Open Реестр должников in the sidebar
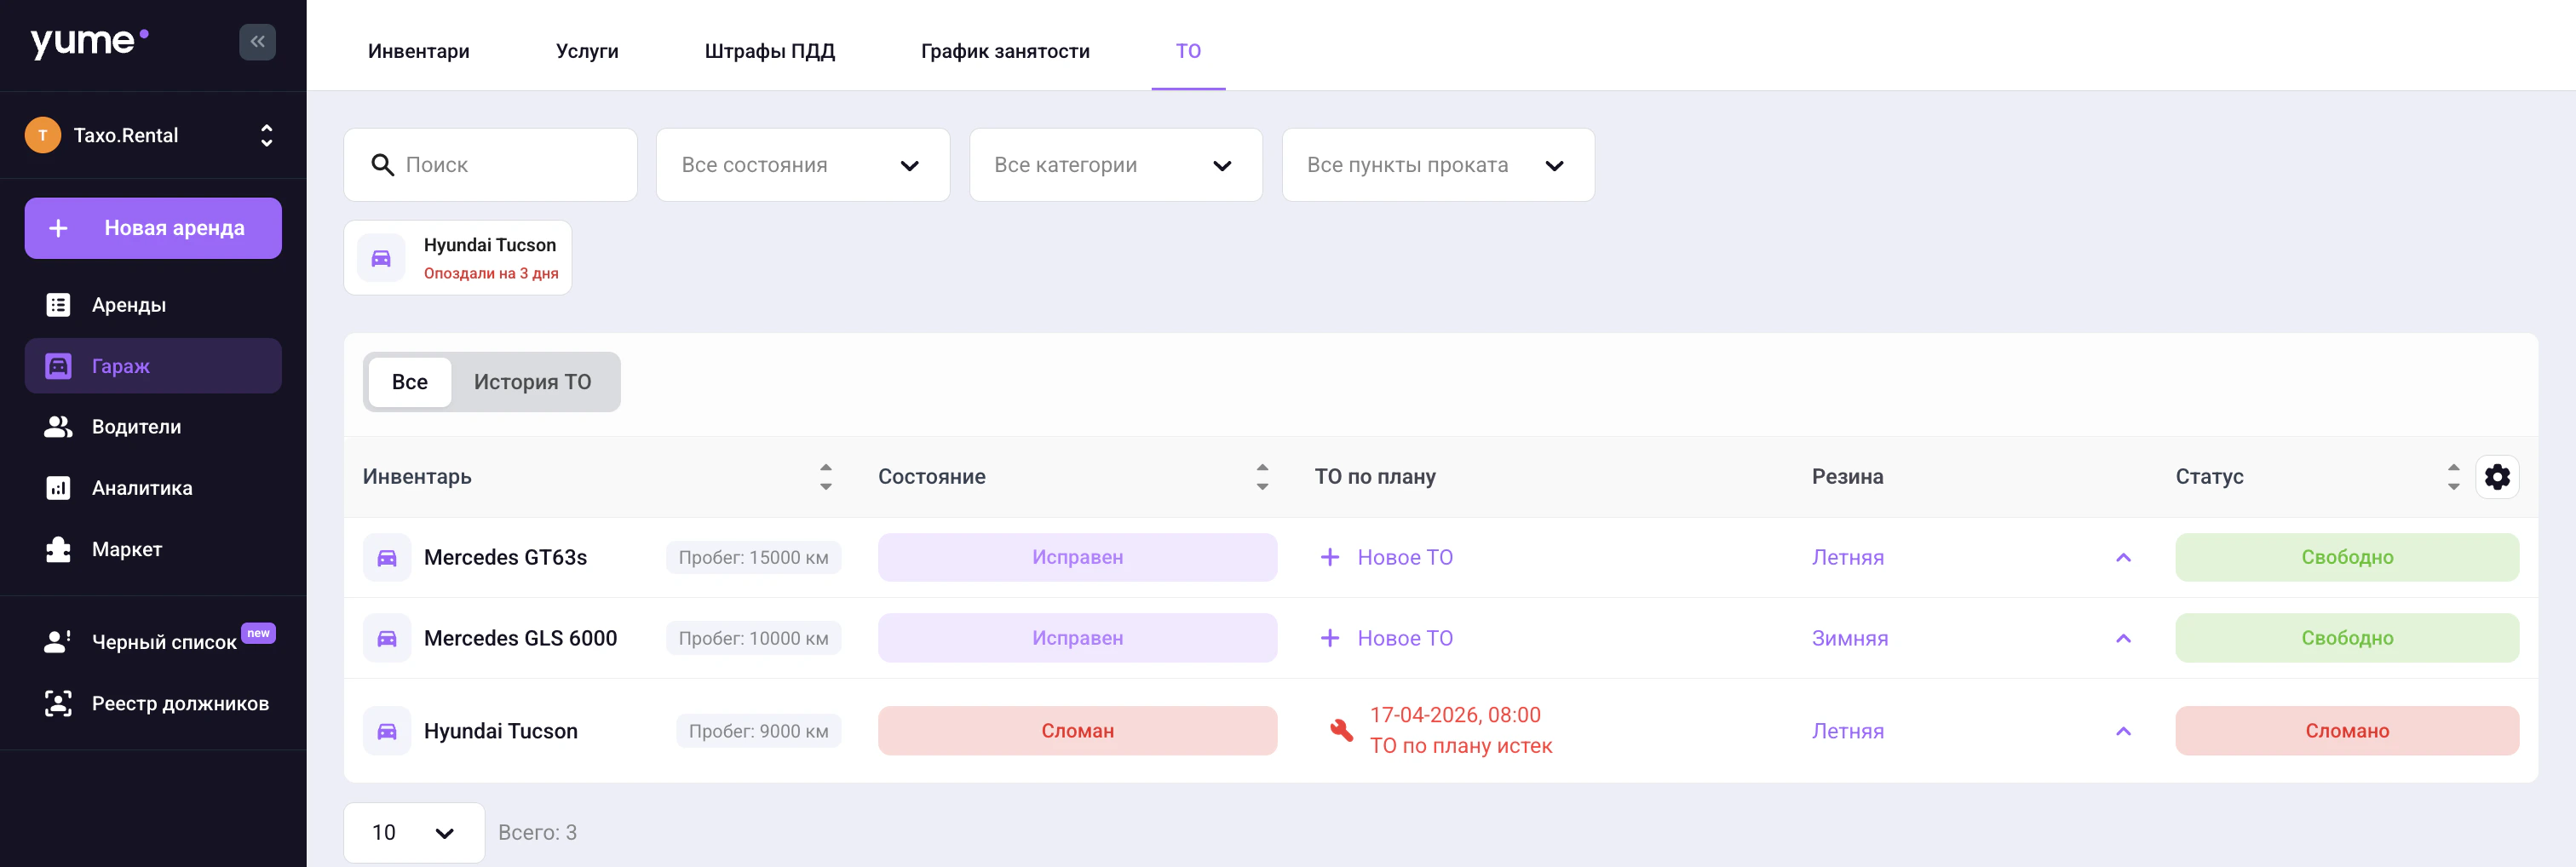This screenshot has height=867, width=2576. 153,703
